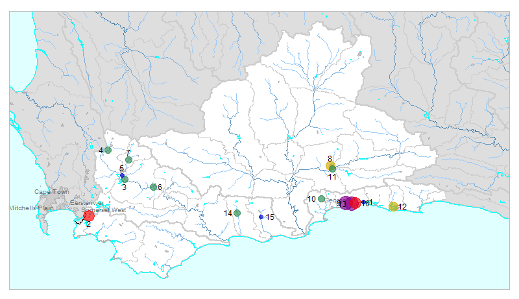This screenshot has width=519, height=299.
Task: Select the green marker labeled 11
Action: [333, 169]
